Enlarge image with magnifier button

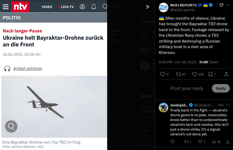click(x=11, y=126)
